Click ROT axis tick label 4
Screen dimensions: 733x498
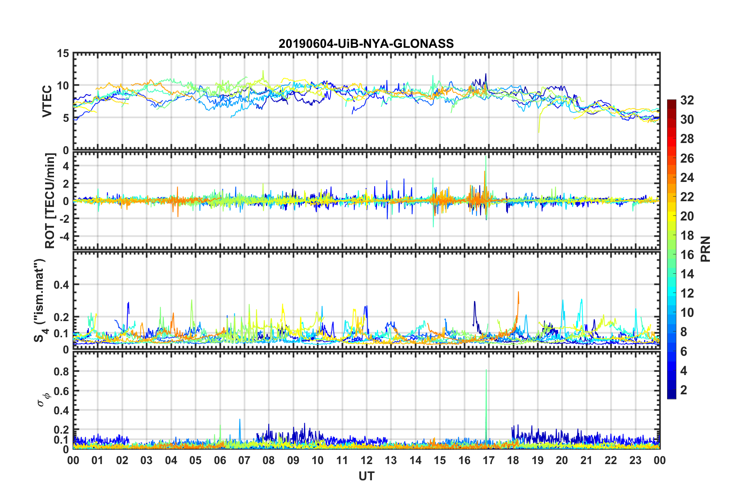coord(66,166)
